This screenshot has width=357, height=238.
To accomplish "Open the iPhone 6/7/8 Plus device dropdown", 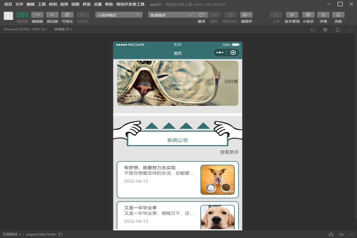I will 25,29.
